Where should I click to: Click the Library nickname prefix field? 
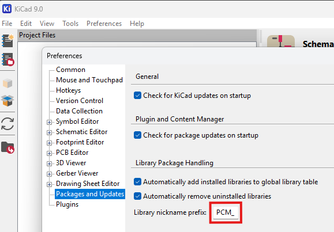point(226,212)
